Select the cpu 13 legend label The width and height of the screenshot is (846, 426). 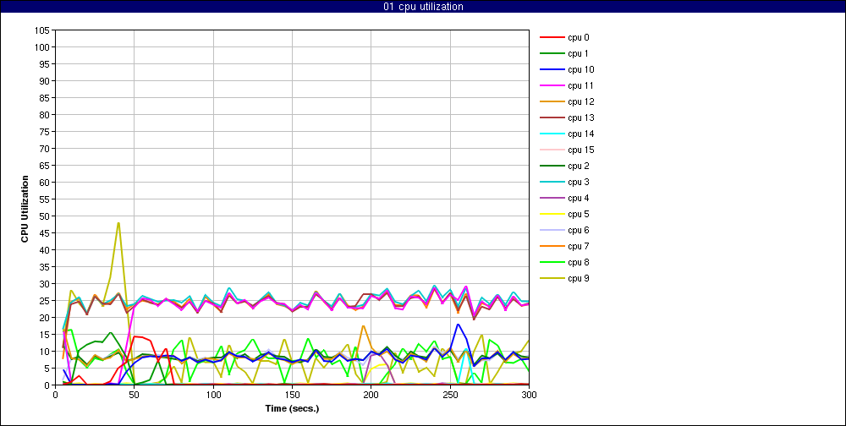581,117
